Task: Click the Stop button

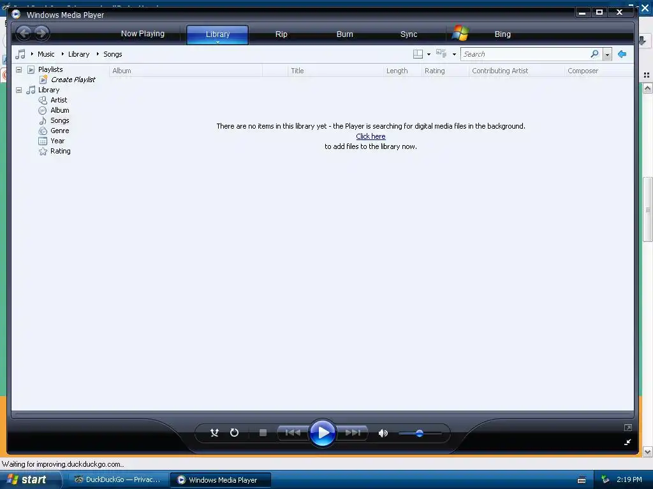Action: click(263, 433)
